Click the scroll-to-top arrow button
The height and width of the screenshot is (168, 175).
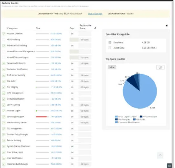coord(160,155)
